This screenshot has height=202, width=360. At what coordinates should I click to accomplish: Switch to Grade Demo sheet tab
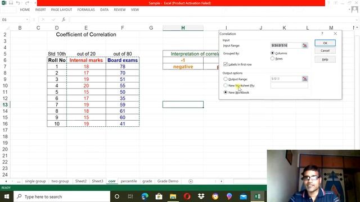pyautogui.click(x=168, y=181)
